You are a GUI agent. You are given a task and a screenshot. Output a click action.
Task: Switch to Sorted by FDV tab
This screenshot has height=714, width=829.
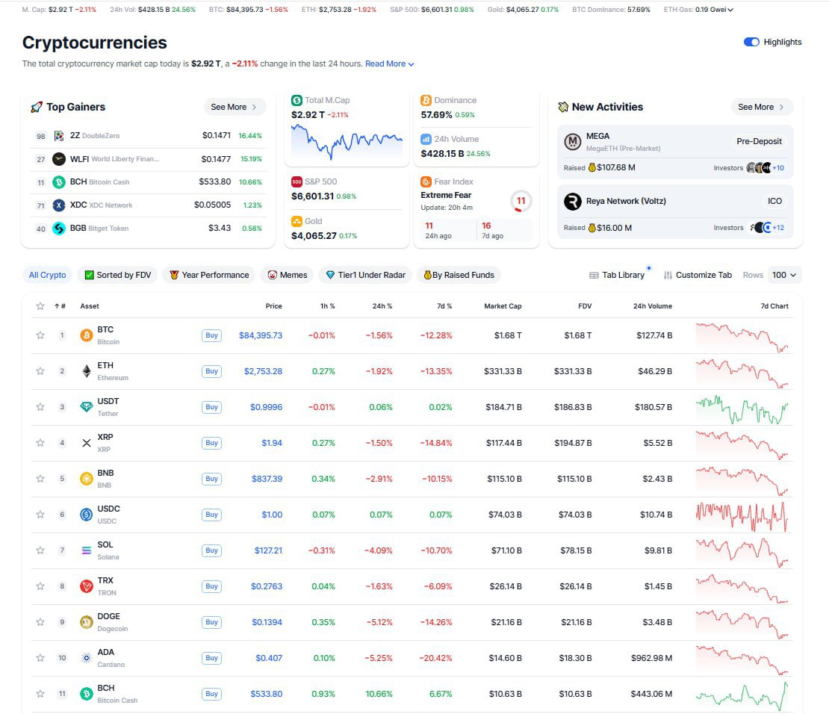pyautogui.click(x=118, y=275)
